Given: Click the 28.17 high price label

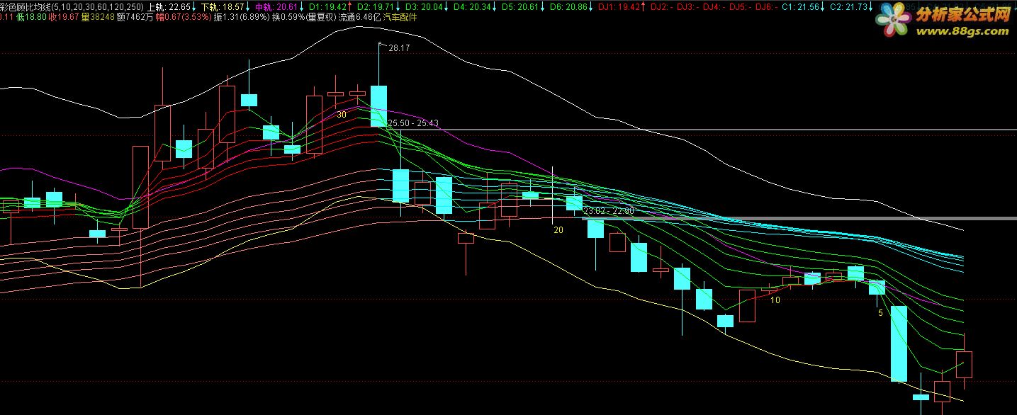Looking at the screenshot, I should click(399, 47).
